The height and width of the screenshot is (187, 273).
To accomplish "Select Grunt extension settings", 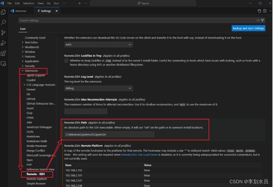I will [30, 108].
